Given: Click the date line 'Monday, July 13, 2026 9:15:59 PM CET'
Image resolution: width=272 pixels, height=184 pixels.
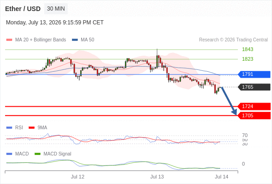Looking at the screenshot, I should tap(55, 23).
